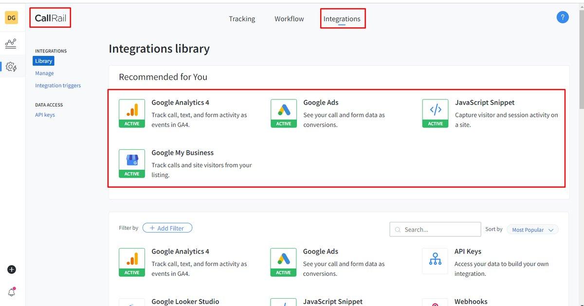
Task: Click the plus create icon in sidebar
Action: [12, 270]
